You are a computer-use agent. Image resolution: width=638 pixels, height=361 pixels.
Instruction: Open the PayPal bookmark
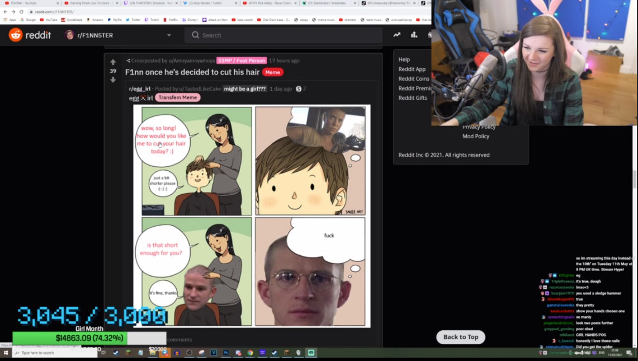point(114,20)
